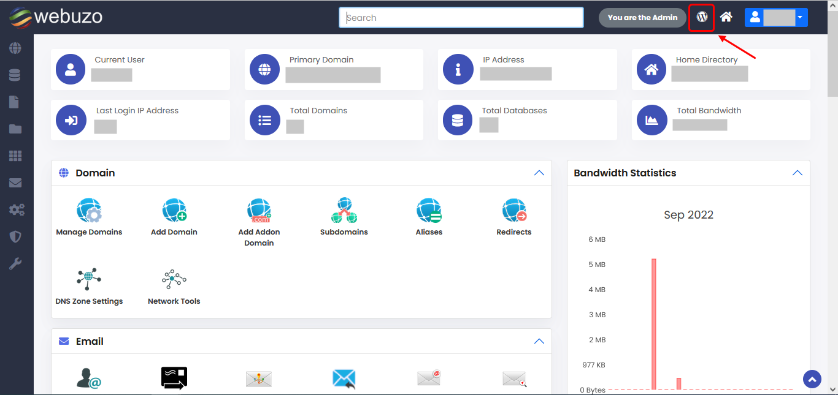
Task: Collapse the Bandwidth Statistics panel
Action: (797, 173)
